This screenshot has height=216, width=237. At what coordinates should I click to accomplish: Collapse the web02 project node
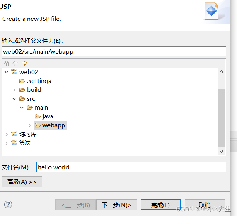[x=6, y=72]
